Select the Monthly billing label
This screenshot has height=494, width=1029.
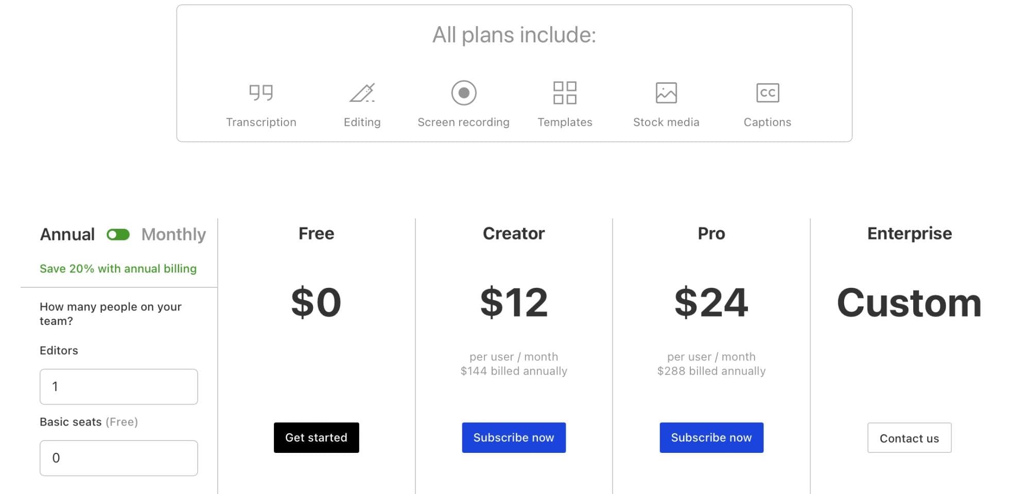tap(173, 234)
